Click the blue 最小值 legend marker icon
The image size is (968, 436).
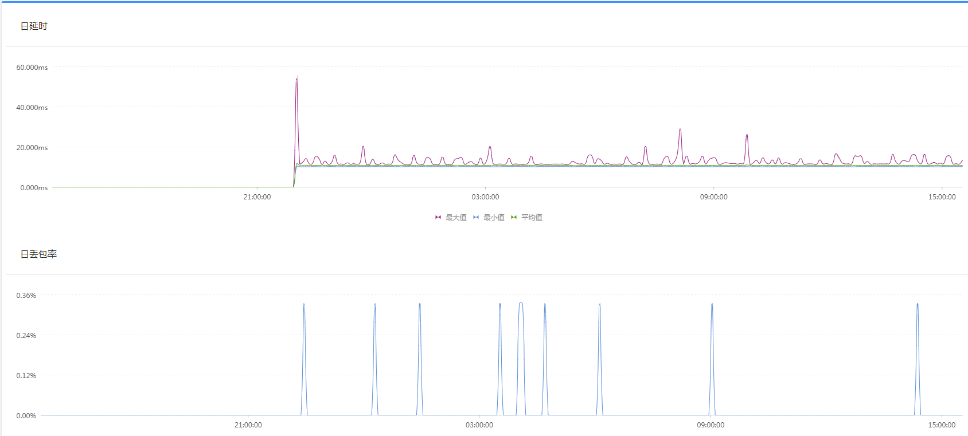[x=476, y=217]
